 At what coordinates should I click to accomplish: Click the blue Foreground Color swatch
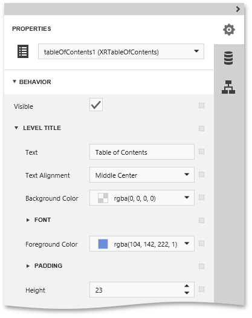click(x=103, y=244)
